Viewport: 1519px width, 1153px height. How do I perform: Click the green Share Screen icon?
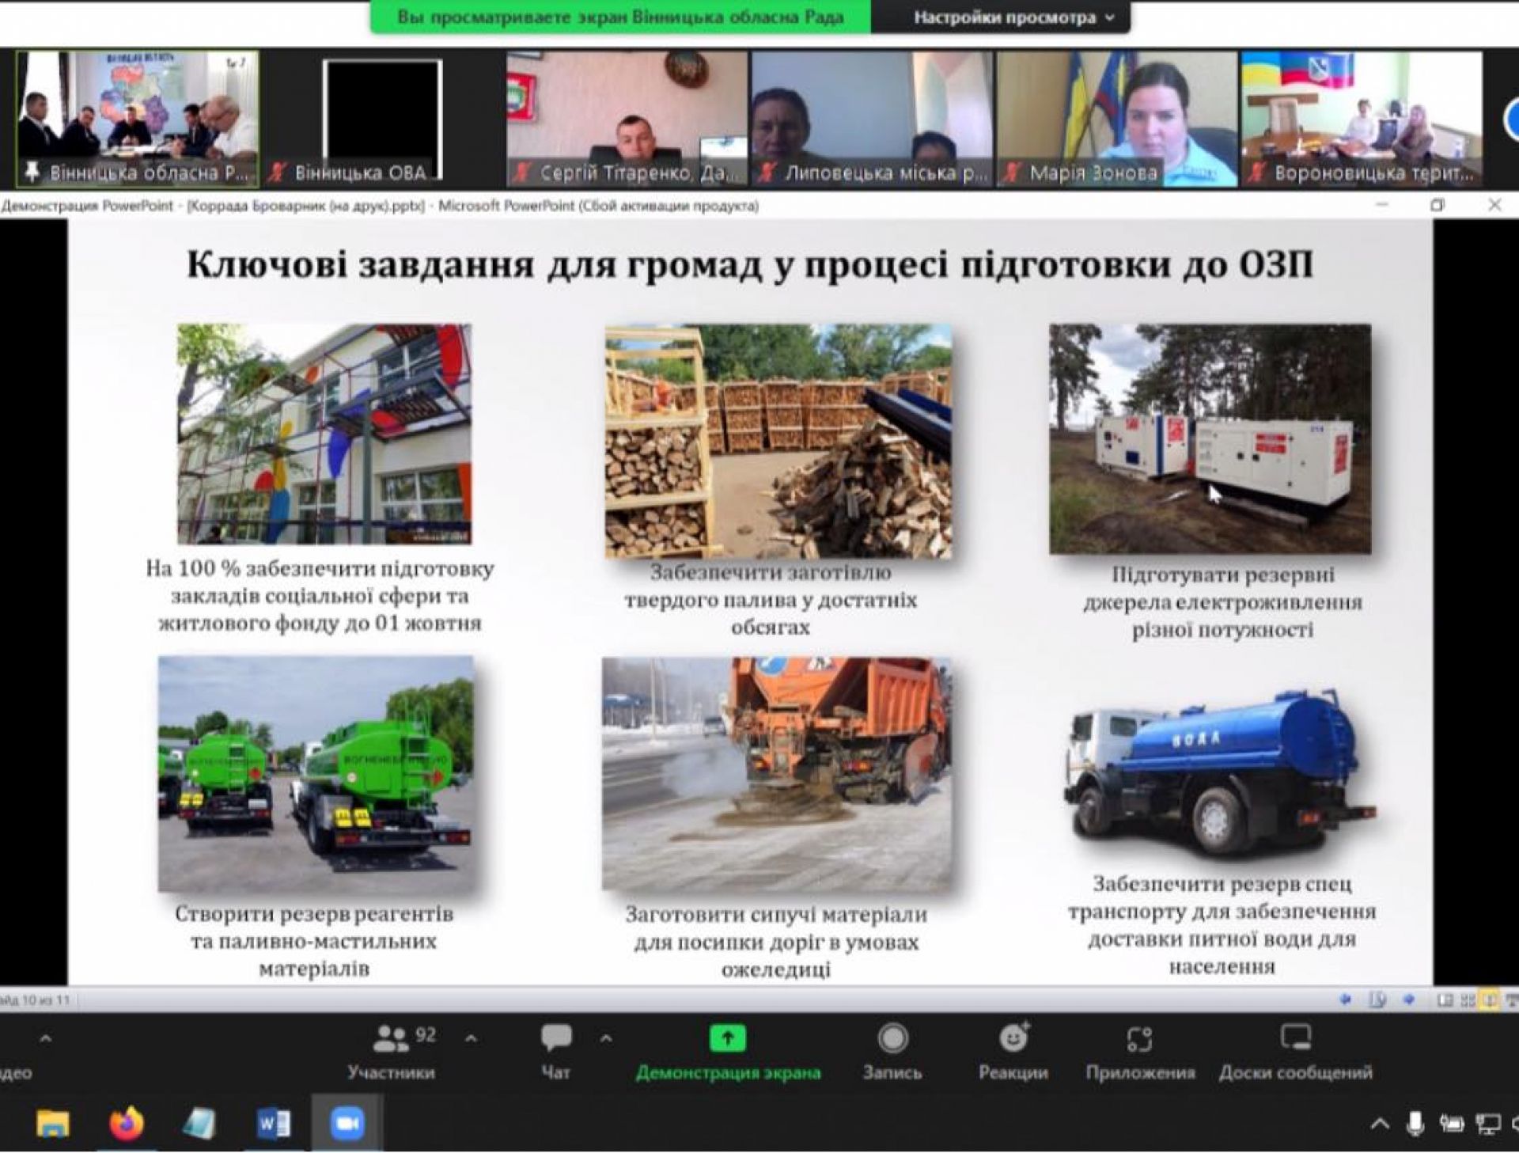point(728,1038)
